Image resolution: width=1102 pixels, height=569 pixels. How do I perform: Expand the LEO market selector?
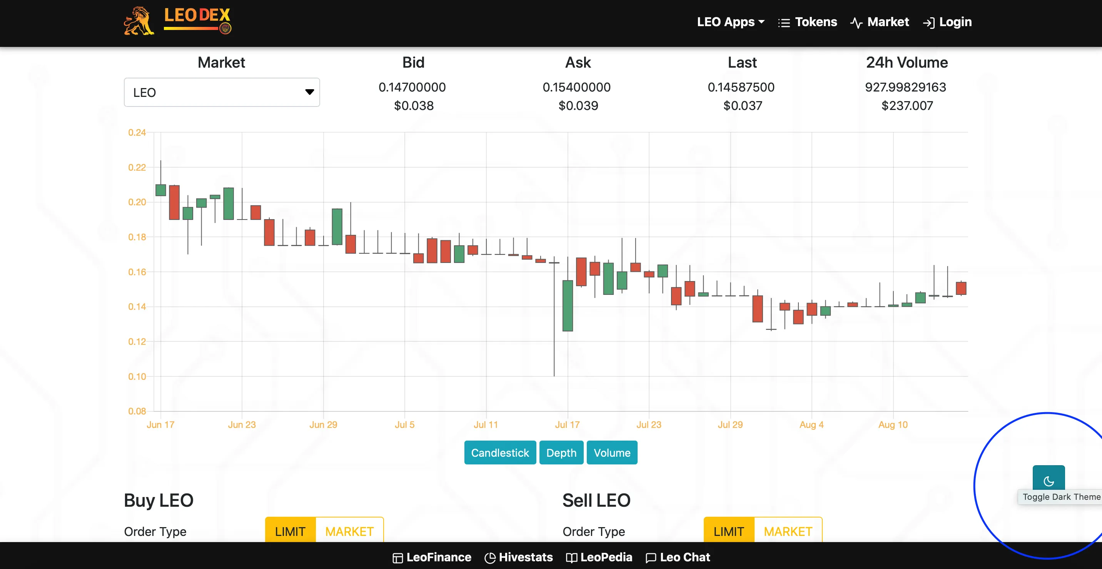coord(222,92)
